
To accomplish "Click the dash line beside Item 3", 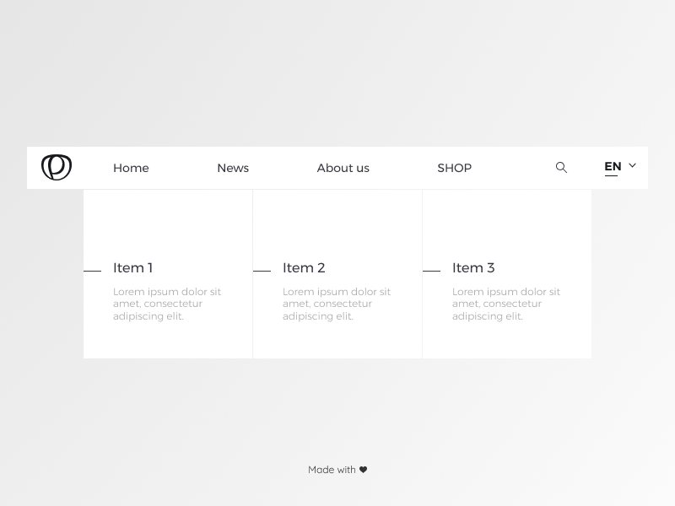I will 431,271.
